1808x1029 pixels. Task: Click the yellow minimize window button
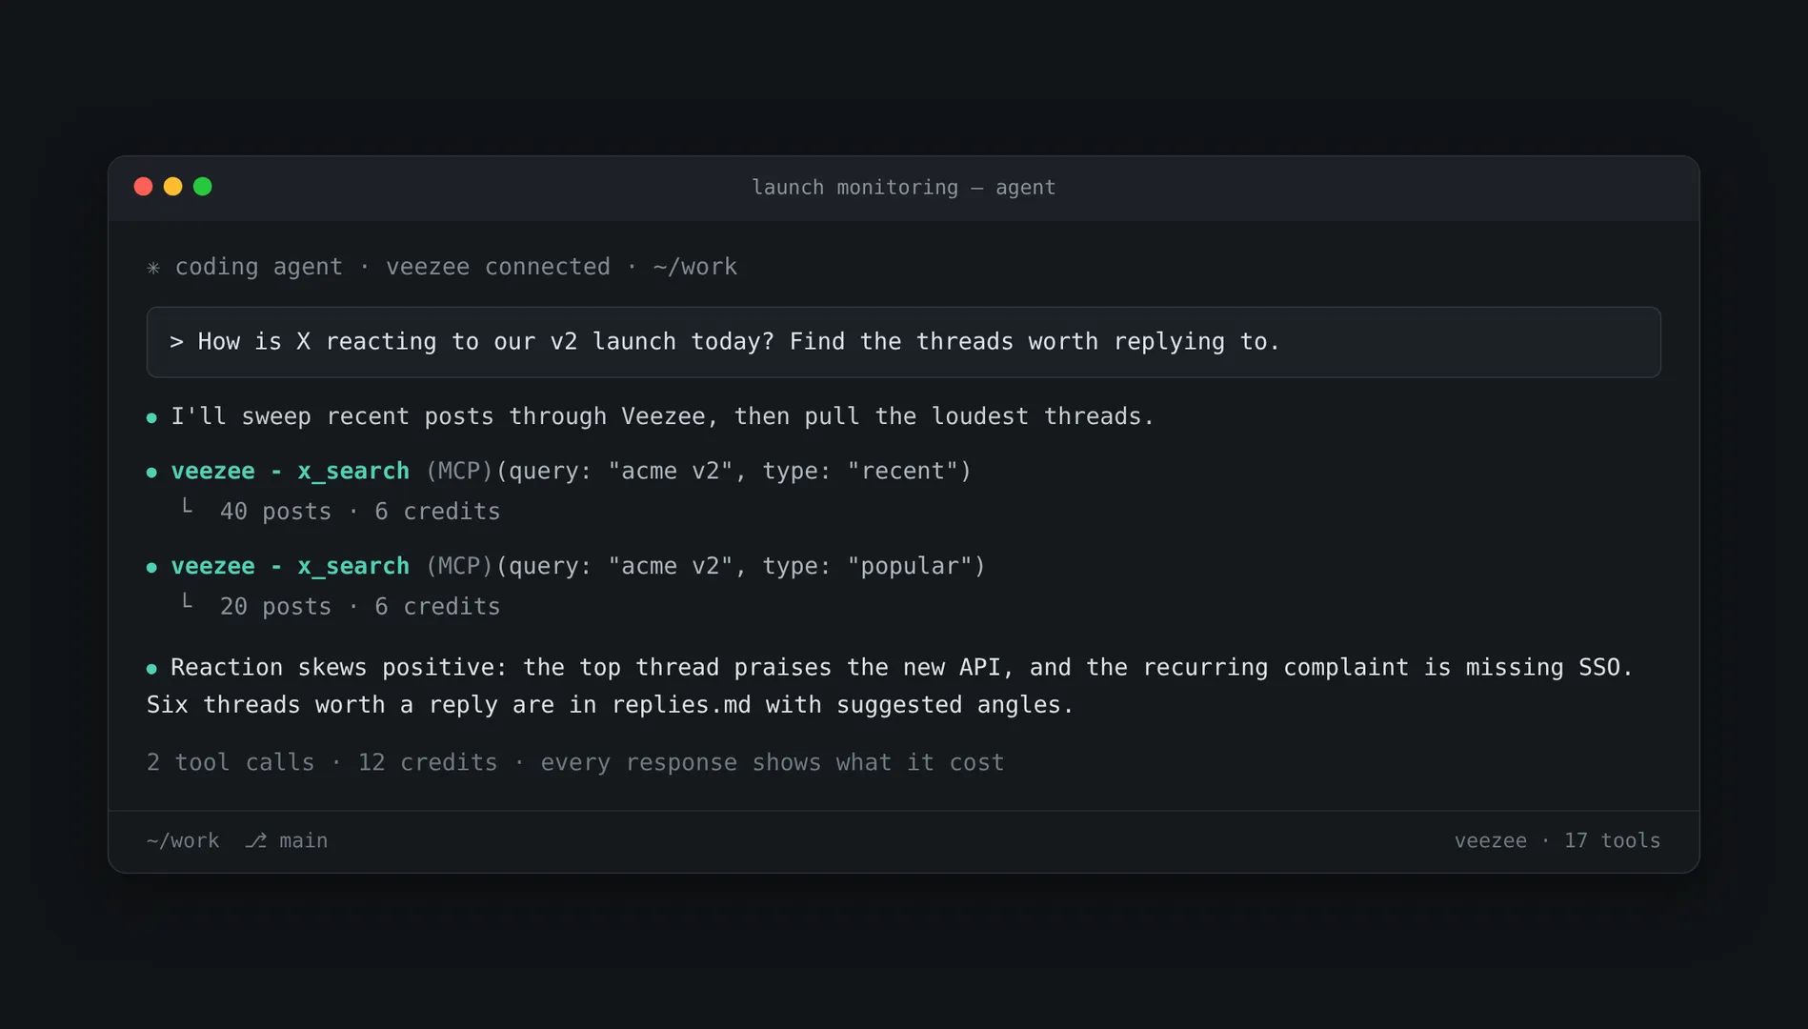pyautogui.click(x=172, y=187)
